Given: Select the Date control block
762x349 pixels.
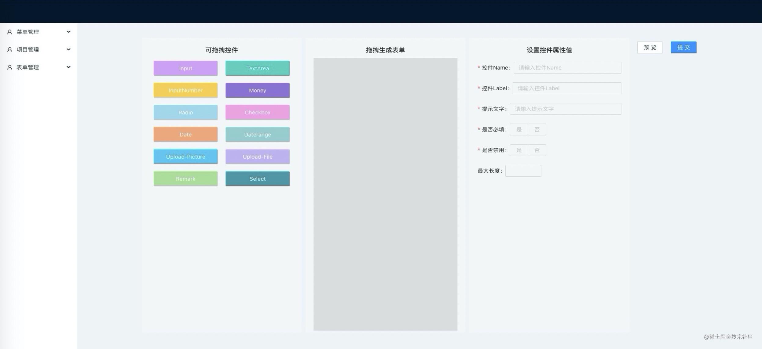Looking at the screenshot, I should click(x=185, y=135).
